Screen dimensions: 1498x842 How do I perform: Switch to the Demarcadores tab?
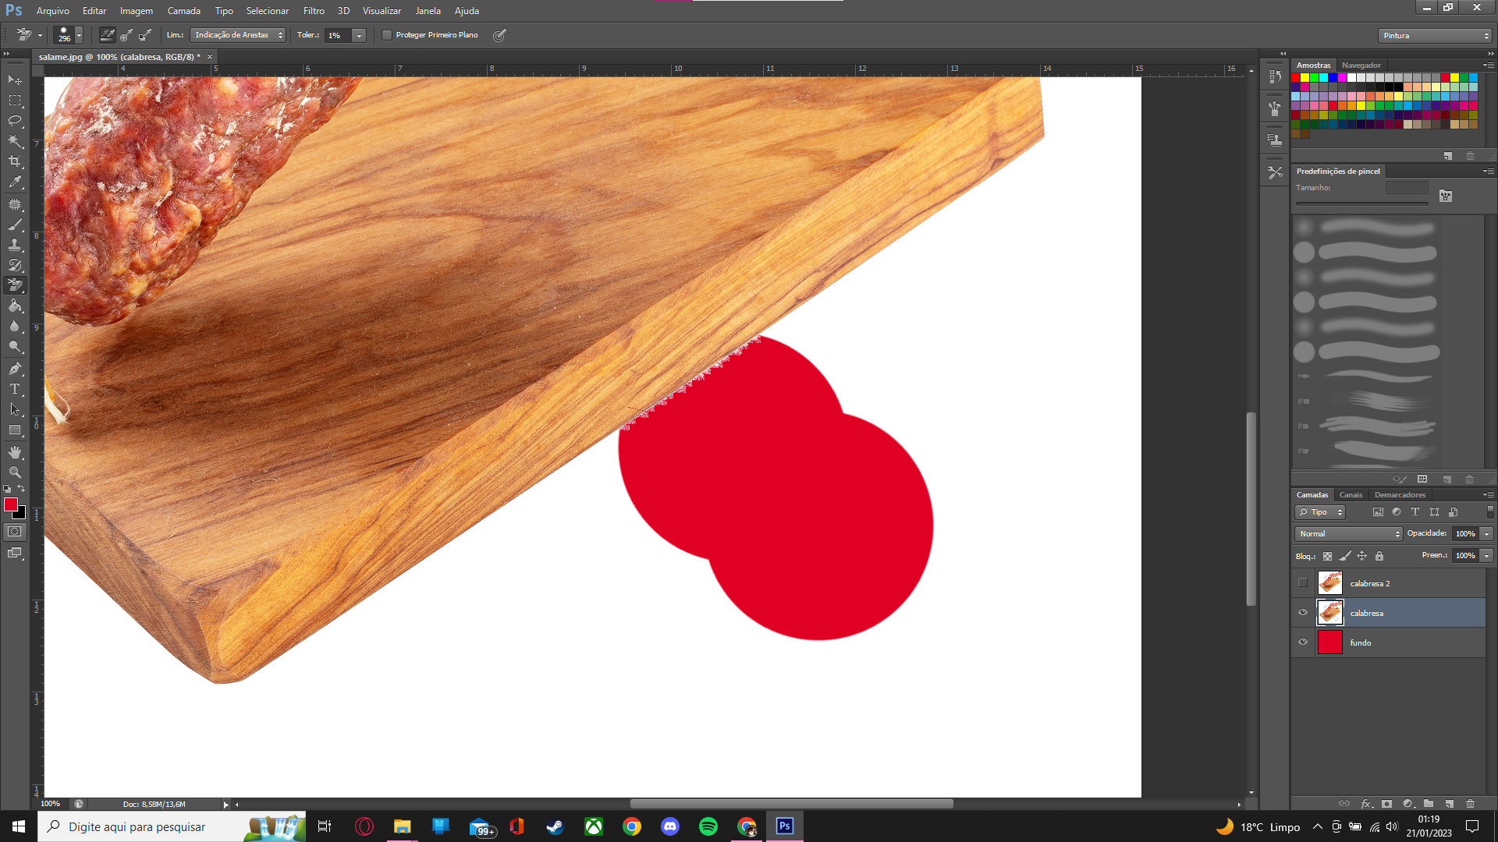pos(1400,494)
